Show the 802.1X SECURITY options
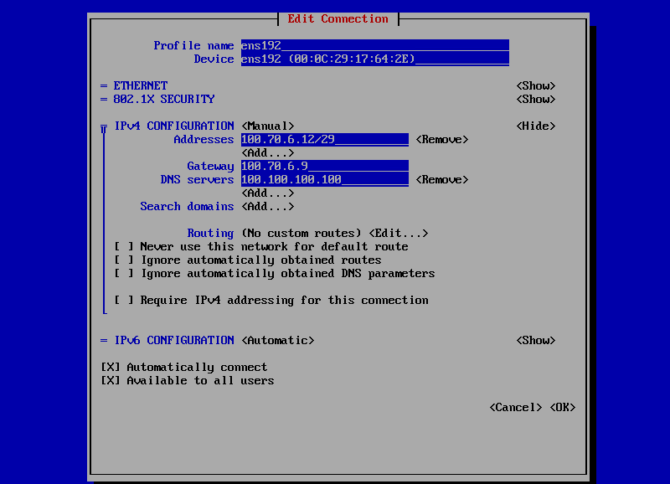 click(535, 99)
